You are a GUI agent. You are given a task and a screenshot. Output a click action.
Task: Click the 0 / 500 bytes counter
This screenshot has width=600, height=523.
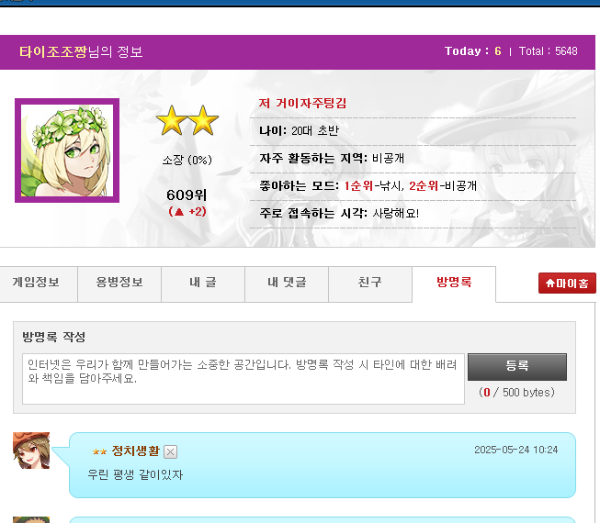tap(516, 393)
